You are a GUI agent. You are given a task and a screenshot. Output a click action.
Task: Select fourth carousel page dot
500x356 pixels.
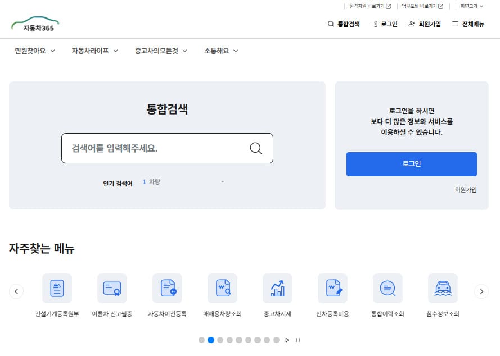229,340
